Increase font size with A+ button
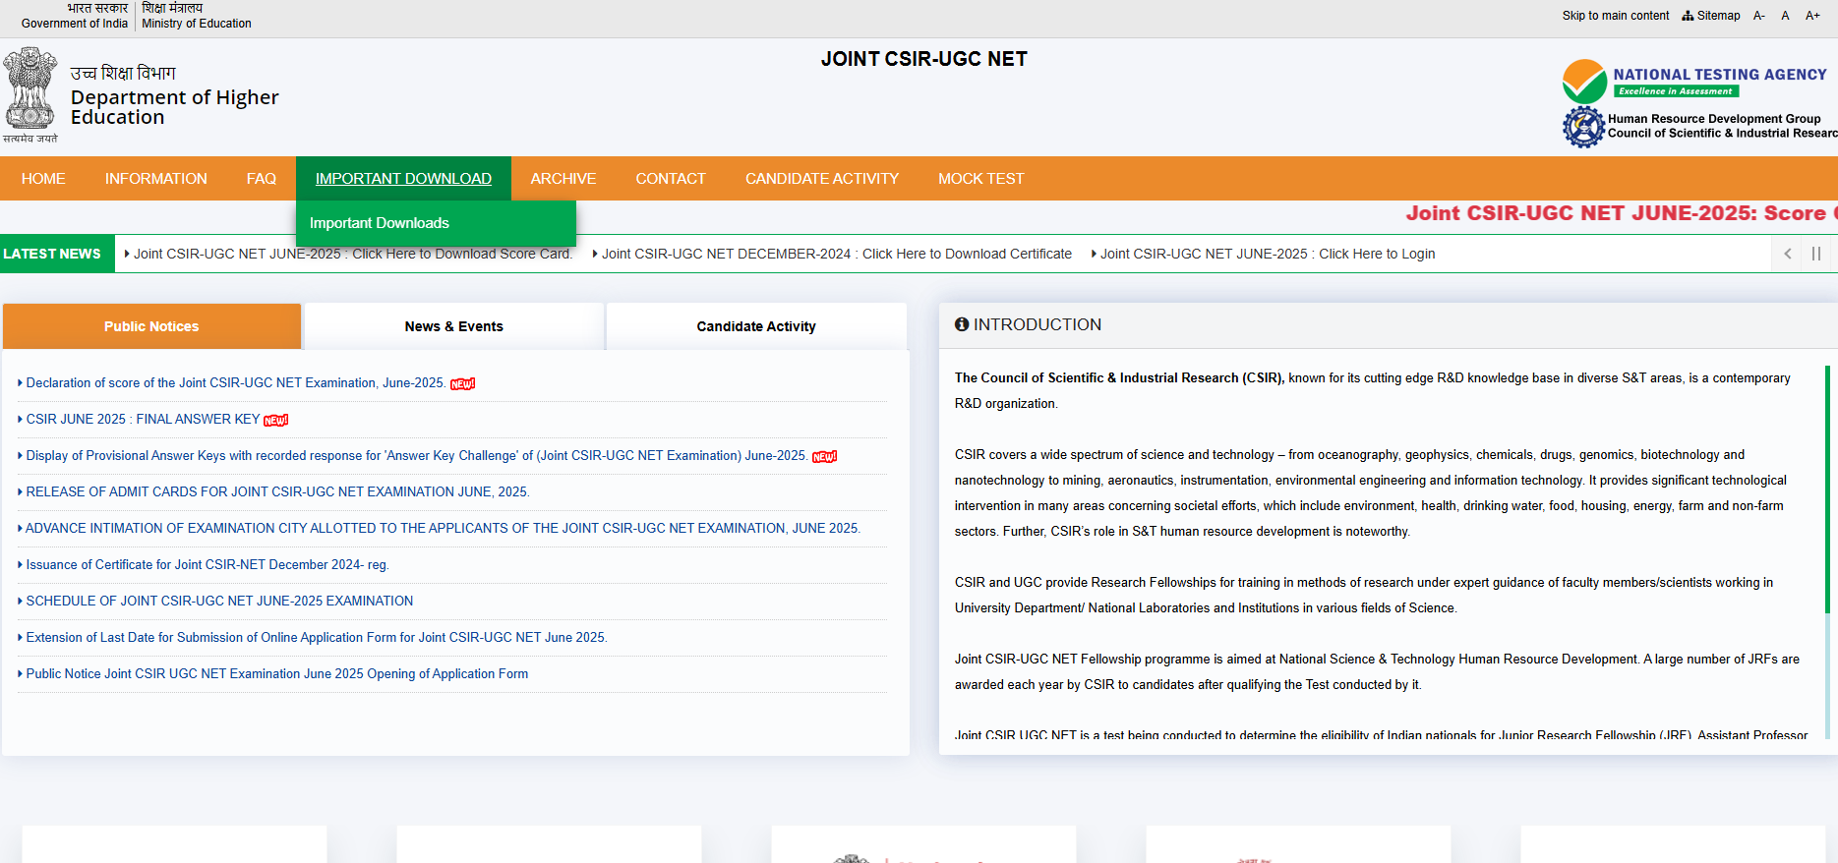Image resolution: width=1838 pixels, height=863 pixels. (1812, 16)
